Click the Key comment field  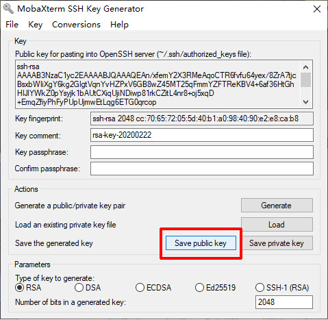click(x=202, y=135)
